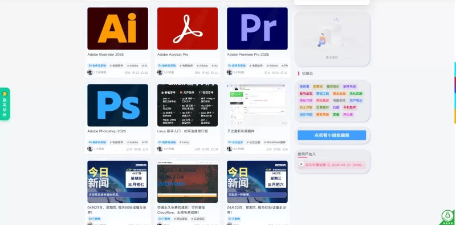Click # PS tag on Photoshop card
Screen dimensions: 456x225
(x=145, y=143)
